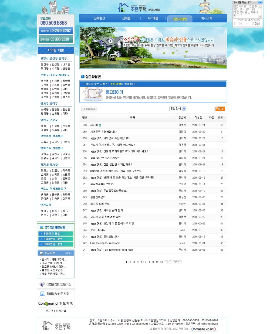Open the 신축현장 menu tab

click(x=99, y=18)
